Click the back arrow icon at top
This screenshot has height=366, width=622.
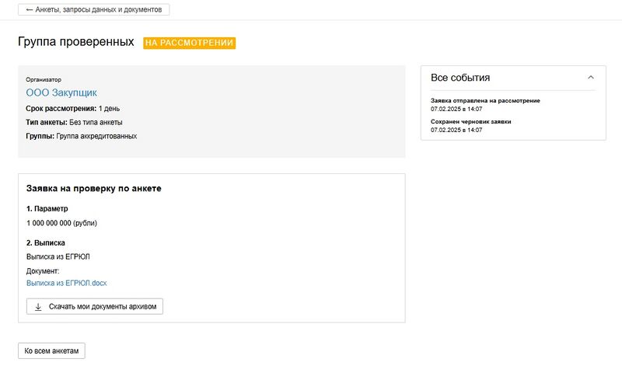[30, 9]
